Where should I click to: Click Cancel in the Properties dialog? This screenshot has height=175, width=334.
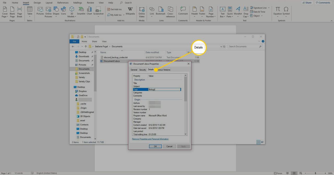click(169, 146)
